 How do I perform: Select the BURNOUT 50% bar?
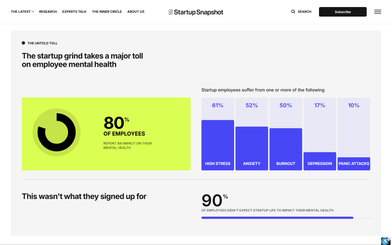coord(286,149)
